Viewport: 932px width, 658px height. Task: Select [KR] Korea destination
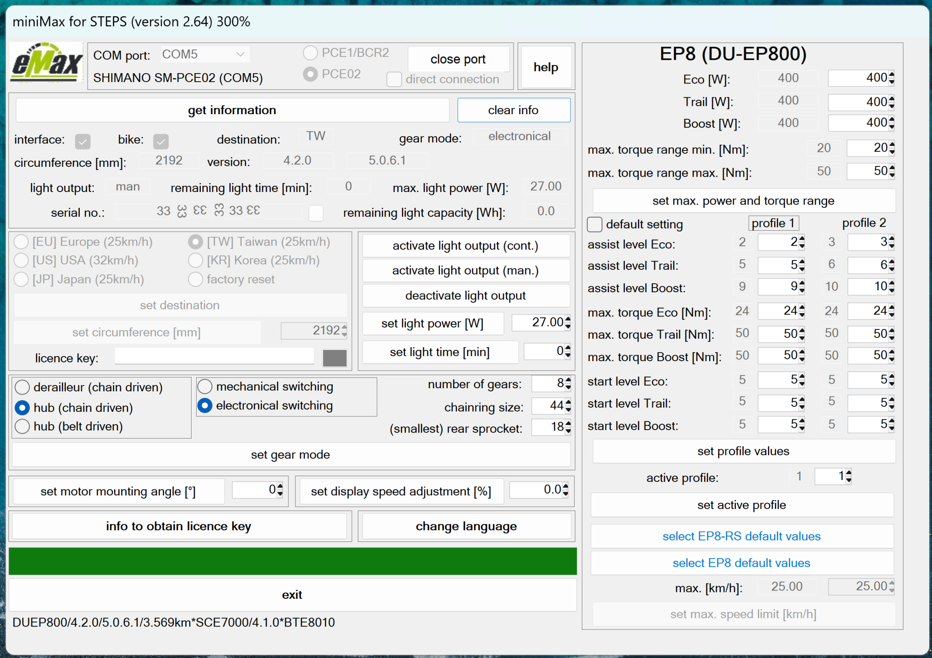tap(196, 260)
